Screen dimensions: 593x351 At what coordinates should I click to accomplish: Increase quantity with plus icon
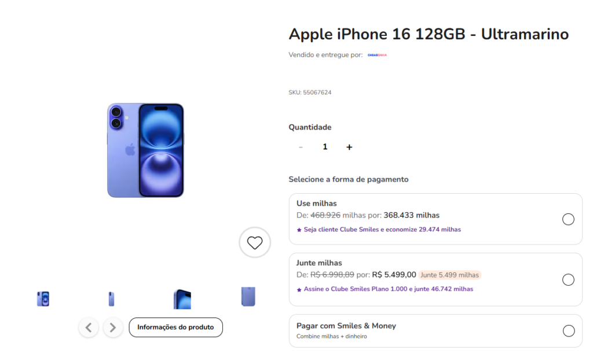click(x=349, y=147)
